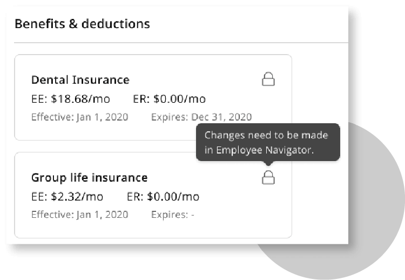Click Group life ER $0.00/mo amount
Screen dimensions: 405x280
tap(163, 197)
